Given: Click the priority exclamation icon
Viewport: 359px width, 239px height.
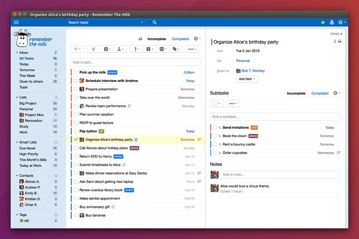Looking at the screenshot, I should 136,49.
